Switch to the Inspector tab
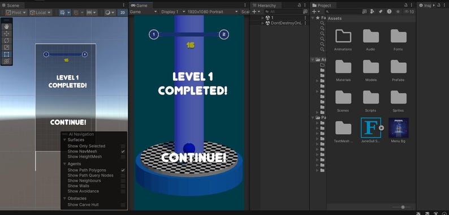The height and width of the screenshot is (215, 449). coord(426,6)
